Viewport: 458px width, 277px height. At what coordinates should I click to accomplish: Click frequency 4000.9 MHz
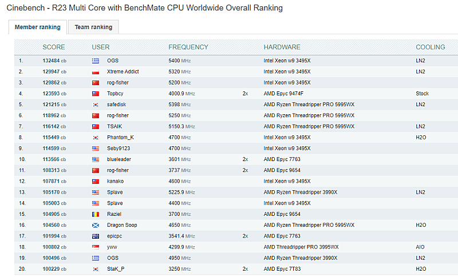[181, 94]
